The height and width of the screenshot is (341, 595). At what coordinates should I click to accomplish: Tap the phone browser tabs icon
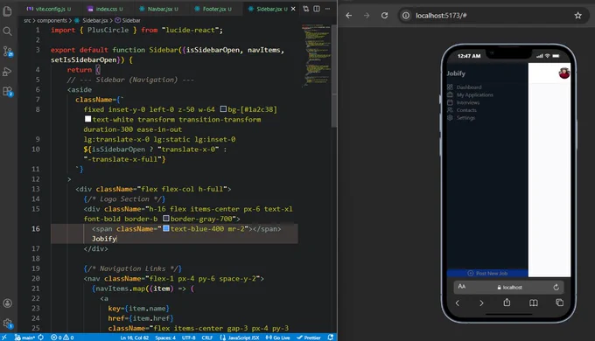click(559, 303)
